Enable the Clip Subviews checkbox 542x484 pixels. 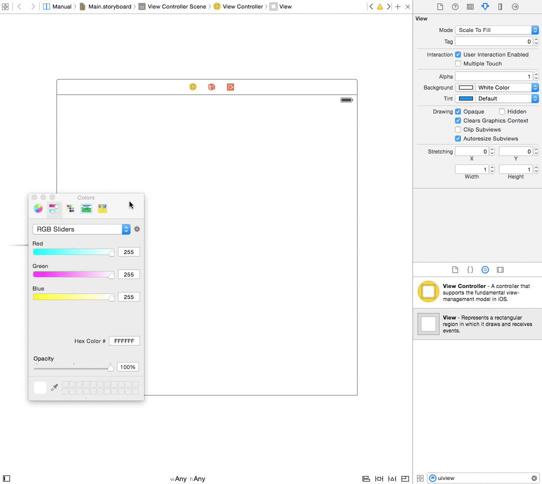pyautogui.click(x=458, y=129)
